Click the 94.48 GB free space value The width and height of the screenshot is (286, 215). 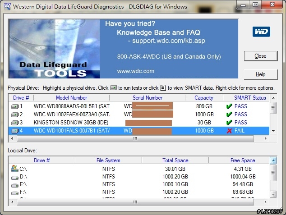[243, 184]
